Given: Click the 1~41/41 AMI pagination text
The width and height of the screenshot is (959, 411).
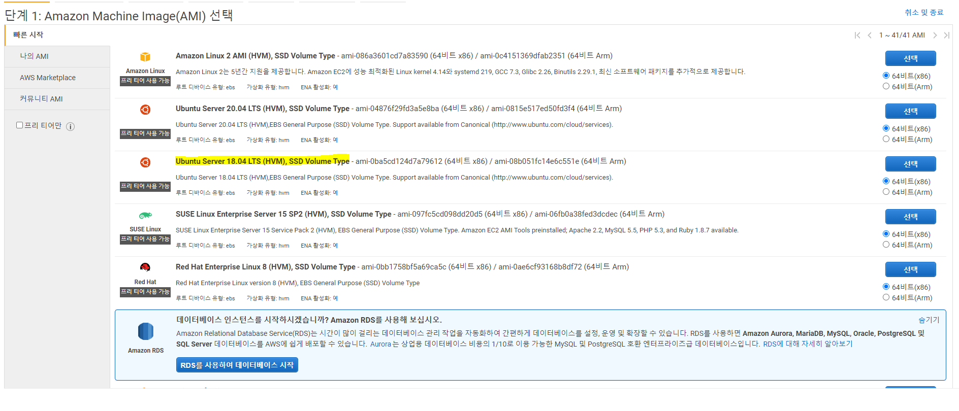Looking at the screenshot, I should pos(902,35).
